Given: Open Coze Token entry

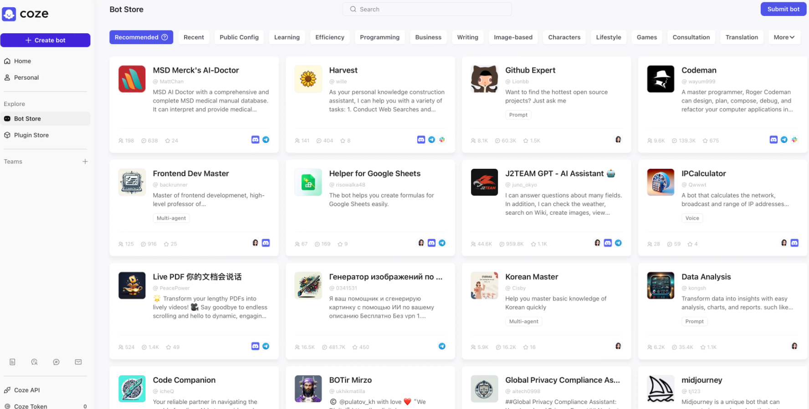Looking at the screenshot, I should (45, 406).
